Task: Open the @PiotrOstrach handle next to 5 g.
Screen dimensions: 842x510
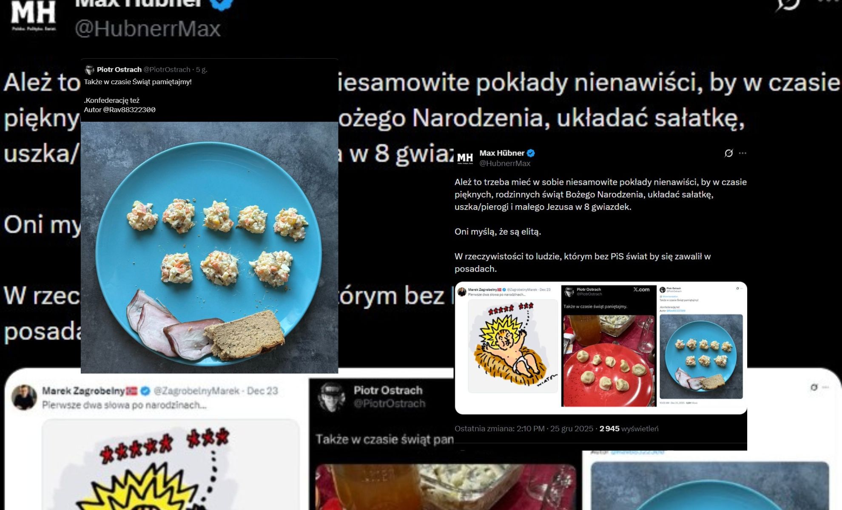Action: click(167, 69)
